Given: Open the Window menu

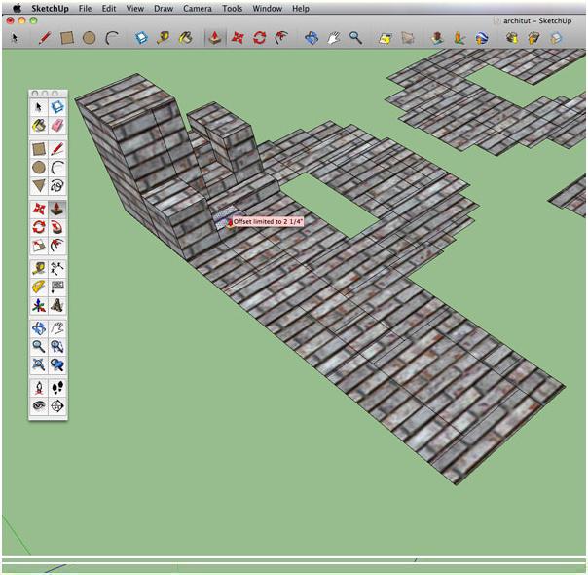Looking at the screenshot, I should pyautogui.click(x=268, y=8).
